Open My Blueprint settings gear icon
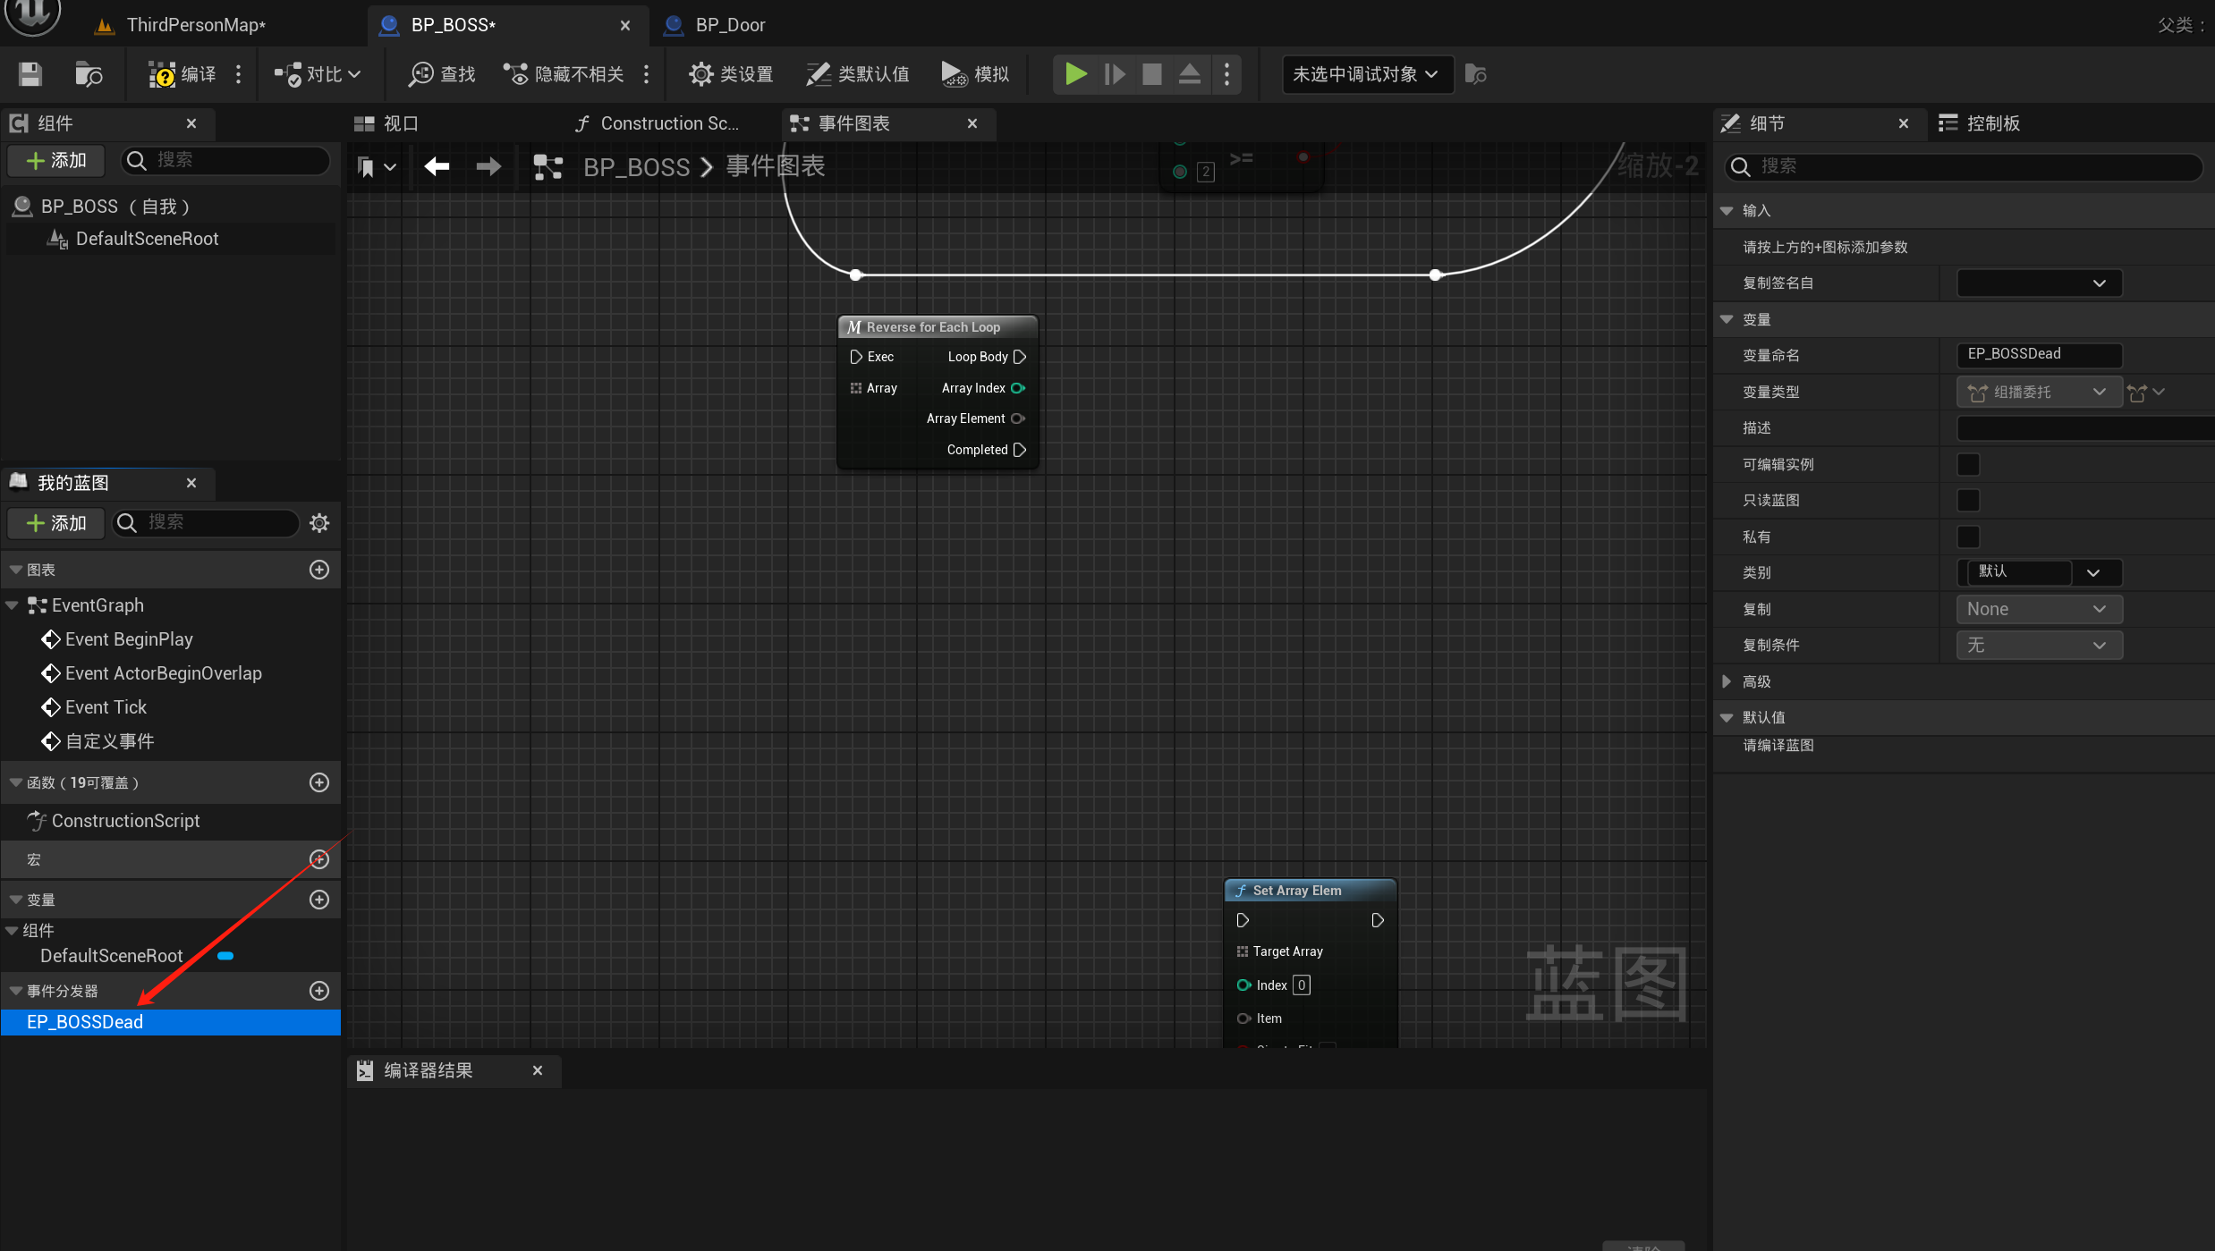Screen dimensions: 2215x1251 tap(319, 523)
